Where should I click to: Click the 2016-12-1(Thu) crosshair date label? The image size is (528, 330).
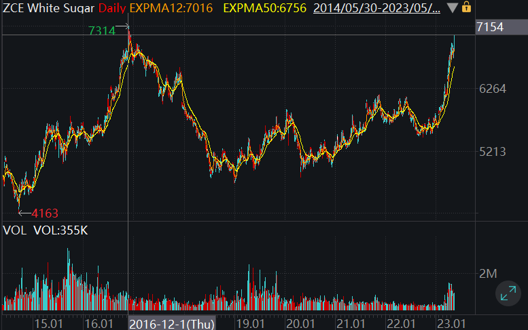point(172,325)
